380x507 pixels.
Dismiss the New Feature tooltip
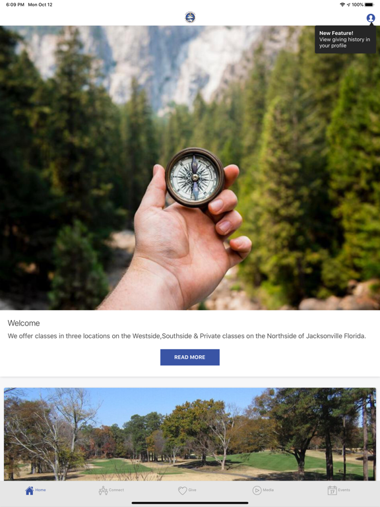(x=346, y=39)
